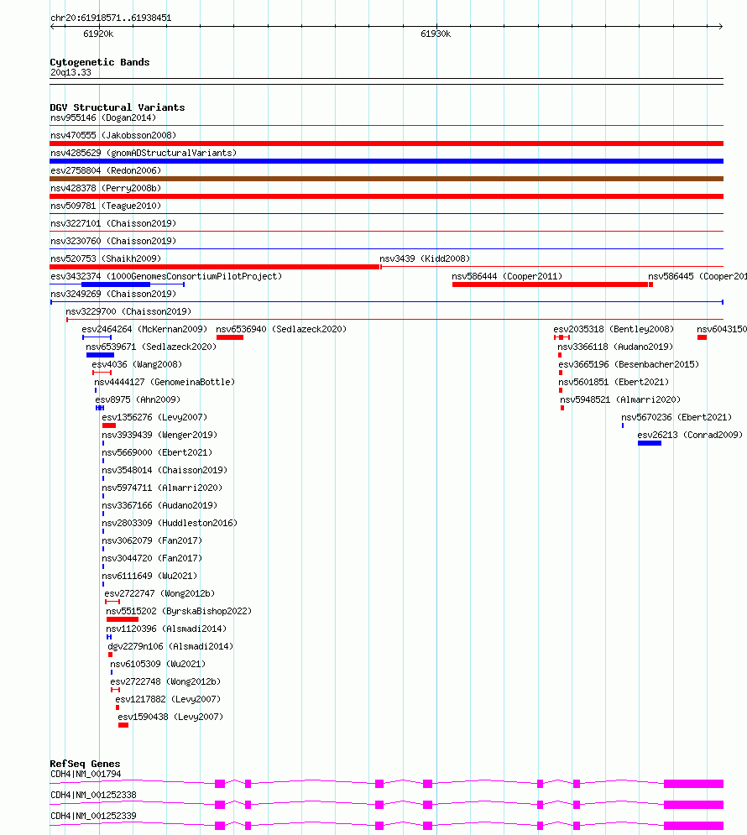Click the CDH4|NM_001794 transcript label
The image size is (747, 835).
pos(85,773)
